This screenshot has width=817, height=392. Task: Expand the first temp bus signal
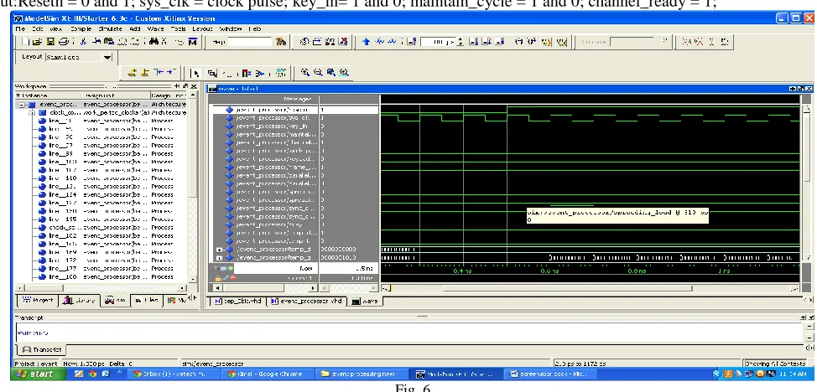(x=220, y=250)
